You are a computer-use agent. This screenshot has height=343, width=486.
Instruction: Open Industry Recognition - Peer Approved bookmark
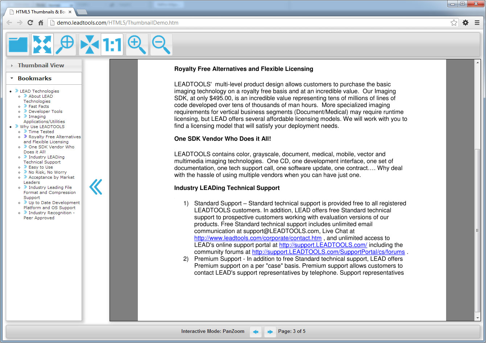49,215
